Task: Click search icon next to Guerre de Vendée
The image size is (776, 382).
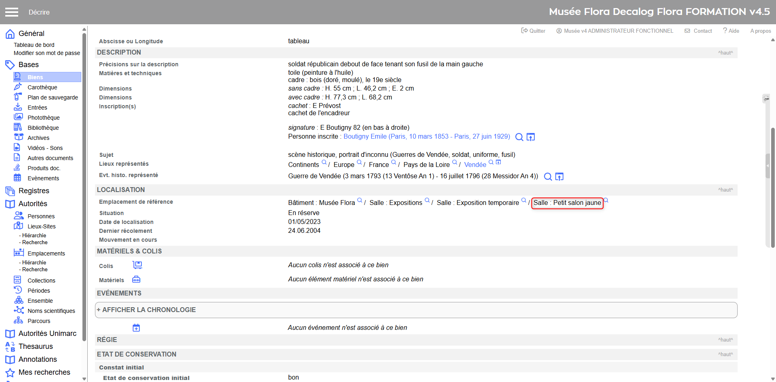Action: [x=548, y=177]
